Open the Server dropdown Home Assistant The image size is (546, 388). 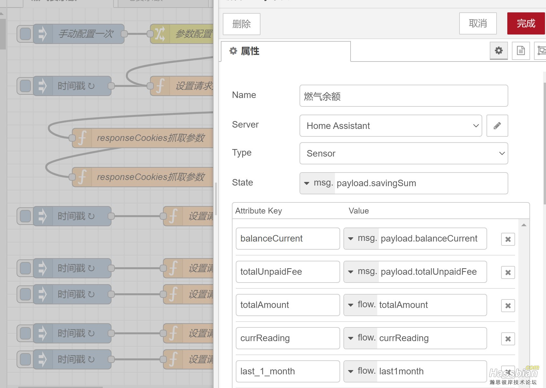pos(391,126)
